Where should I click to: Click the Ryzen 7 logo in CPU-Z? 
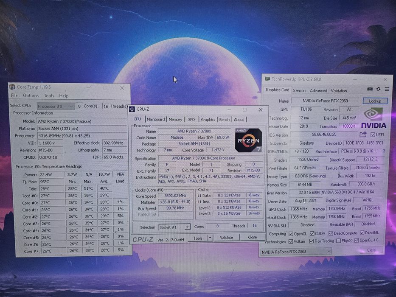click(248, 140)
